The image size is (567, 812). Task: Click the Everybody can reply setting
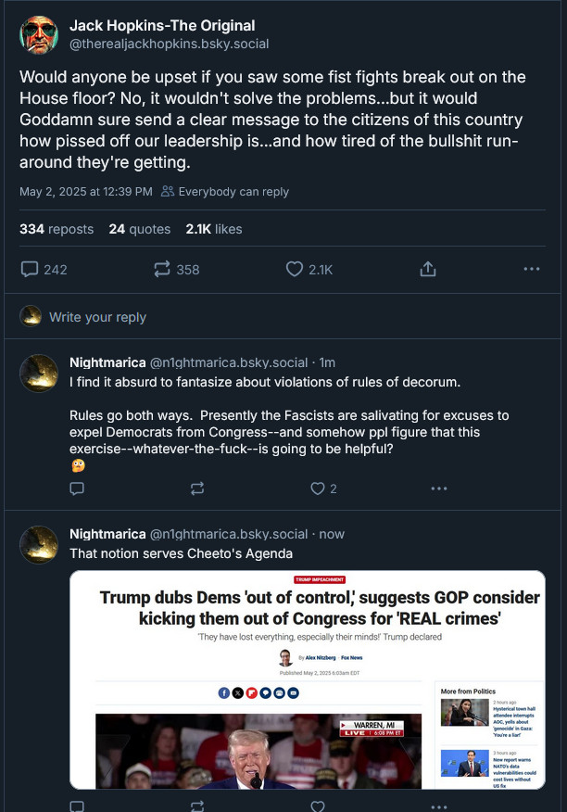(x=225, y=192)
